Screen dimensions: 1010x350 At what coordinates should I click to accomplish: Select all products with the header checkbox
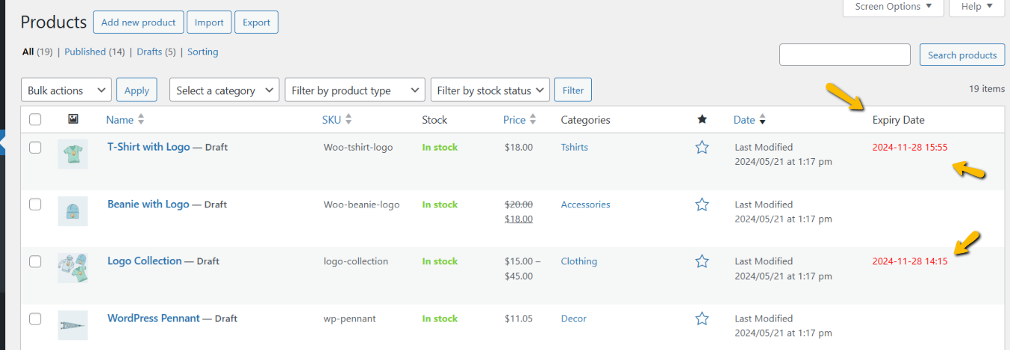click(x=35, y=119)
